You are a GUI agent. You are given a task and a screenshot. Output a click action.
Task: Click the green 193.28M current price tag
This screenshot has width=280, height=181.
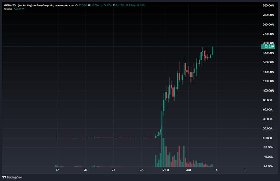tap(268, 47)
